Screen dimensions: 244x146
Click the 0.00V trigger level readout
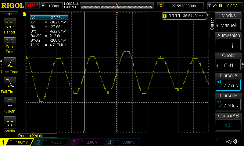(232, 6)
